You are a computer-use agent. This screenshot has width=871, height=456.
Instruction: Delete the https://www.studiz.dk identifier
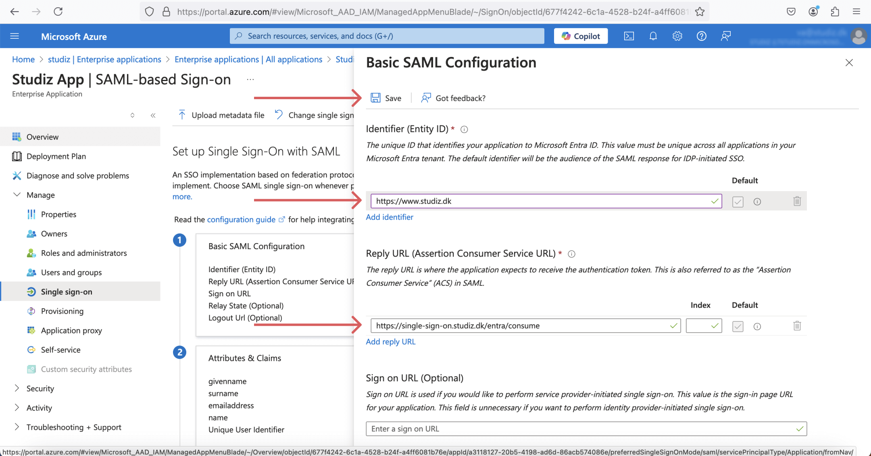point(797,201)
